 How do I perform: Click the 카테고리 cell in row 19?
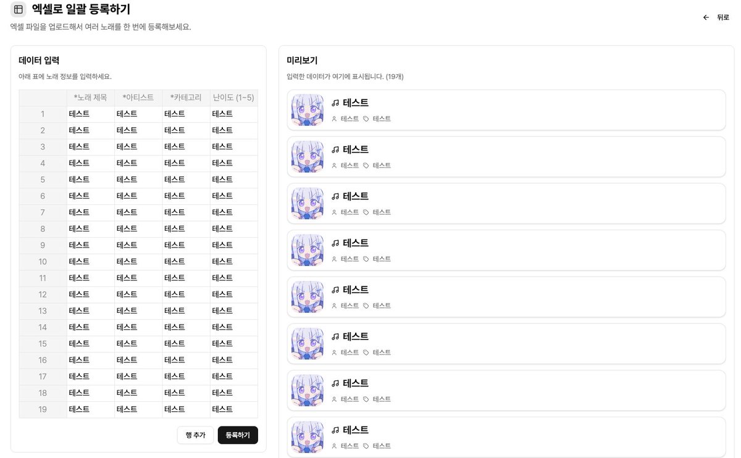(x=186, y=409)
